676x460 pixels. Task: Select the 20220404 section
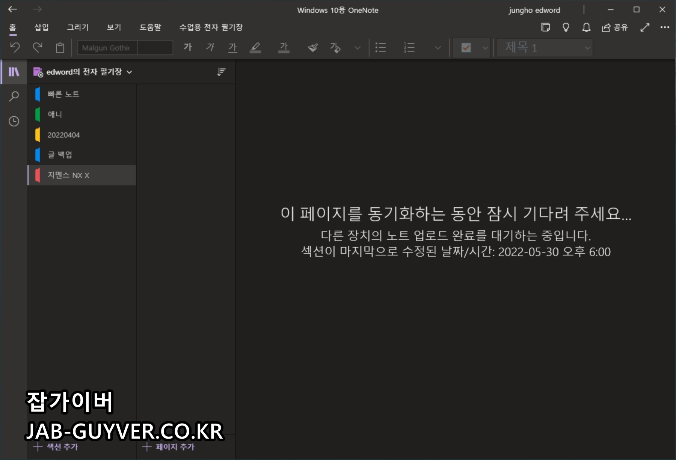point(82,135)
